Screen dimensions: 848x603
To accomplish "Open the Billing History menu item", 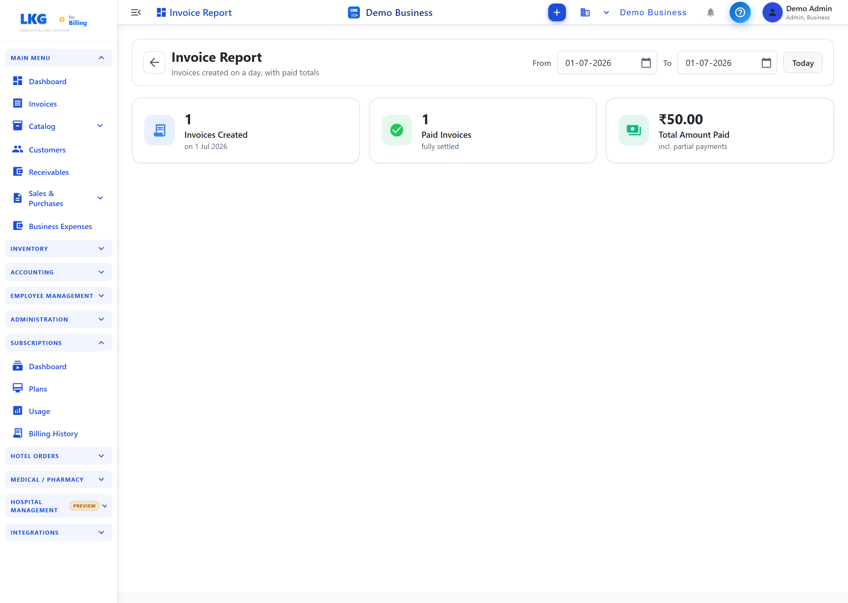I will [x=58, y=433].
